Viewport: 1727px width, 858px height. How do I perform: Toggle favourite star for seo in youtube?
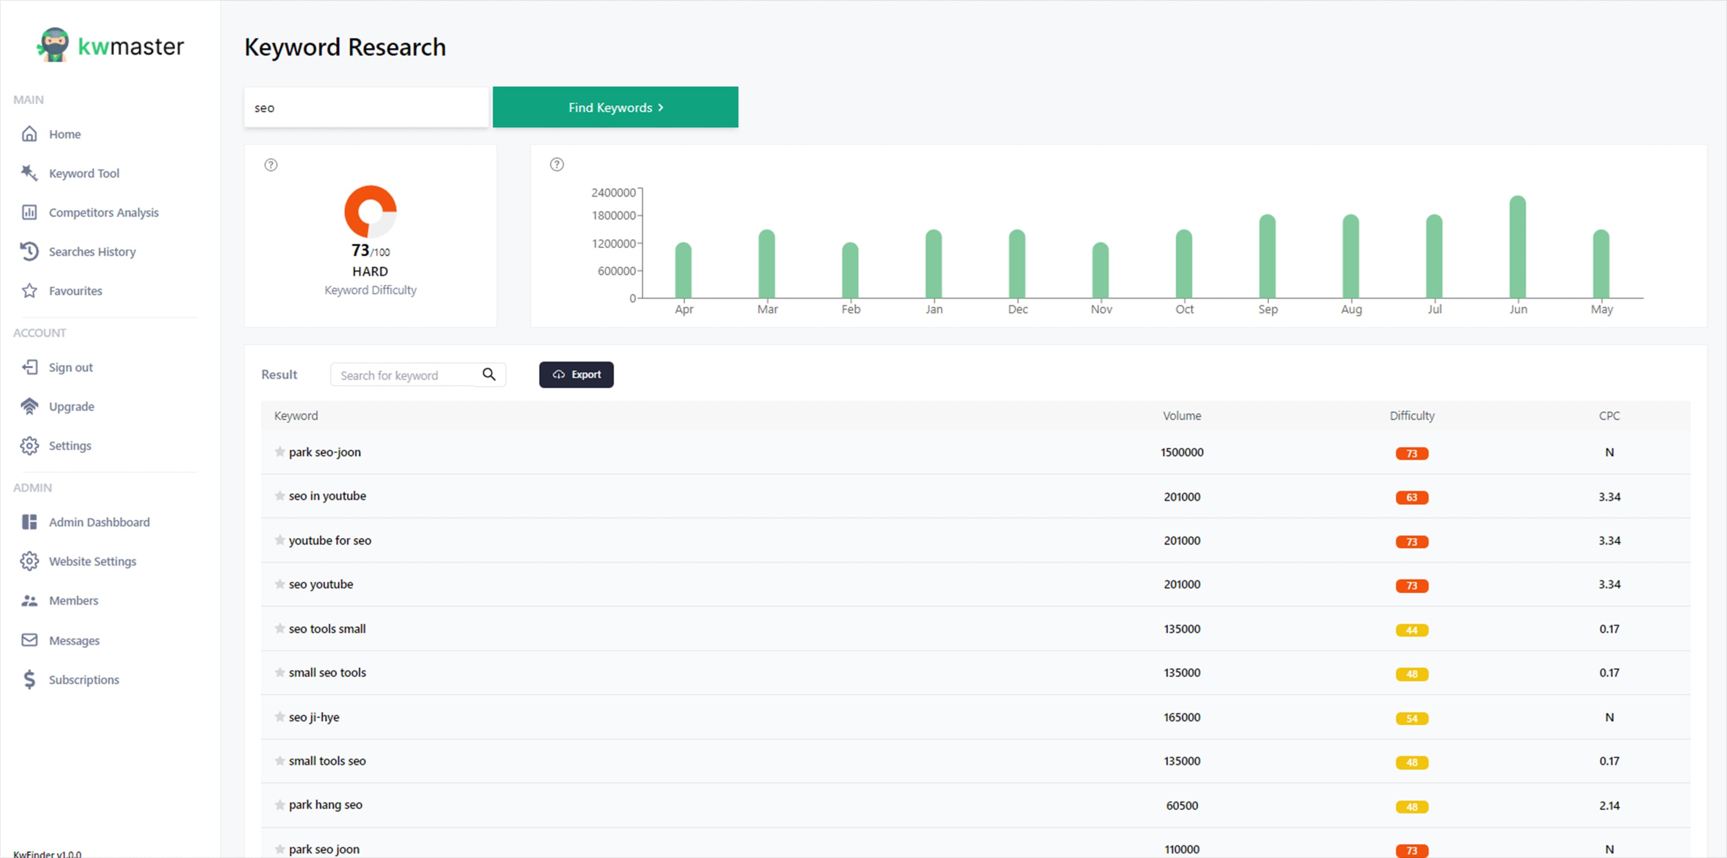280,496
